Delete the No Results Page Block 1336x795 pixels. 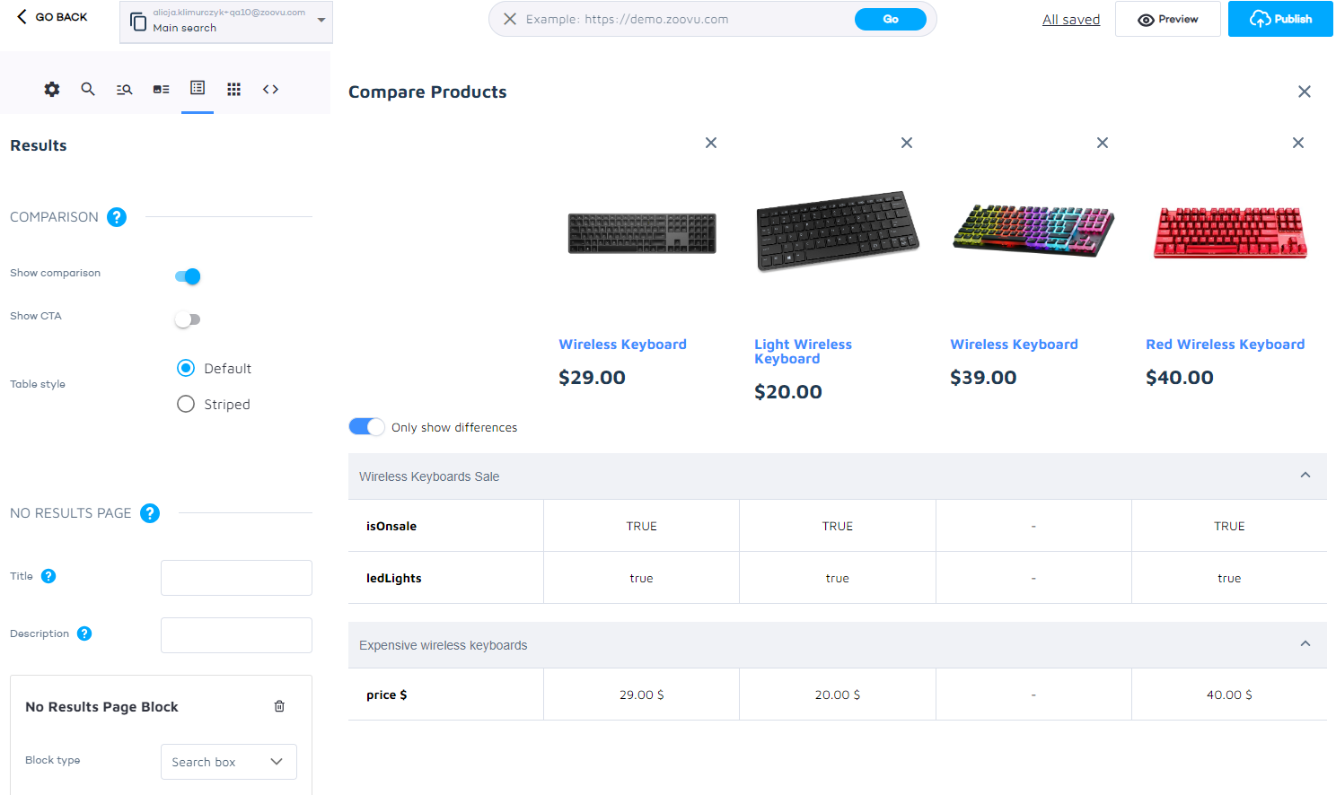[x=279, y=706]
